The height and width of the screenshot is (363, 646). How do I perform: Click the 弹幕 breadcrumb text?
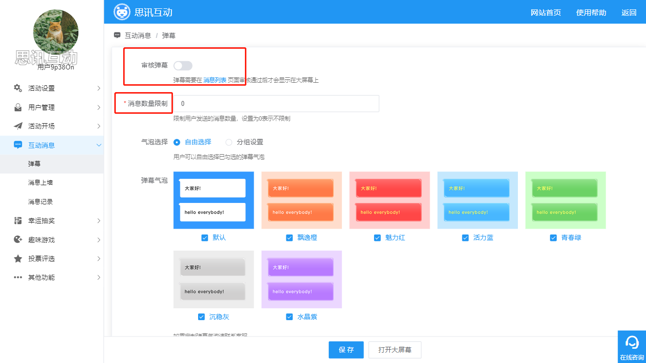[169, 35]
